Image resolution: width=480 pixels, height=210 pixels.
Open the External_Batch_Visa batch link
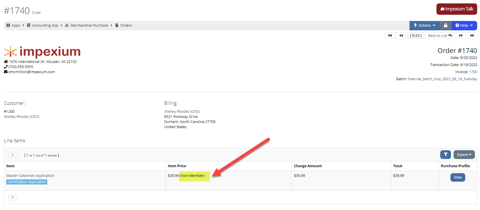pos(442,79)
